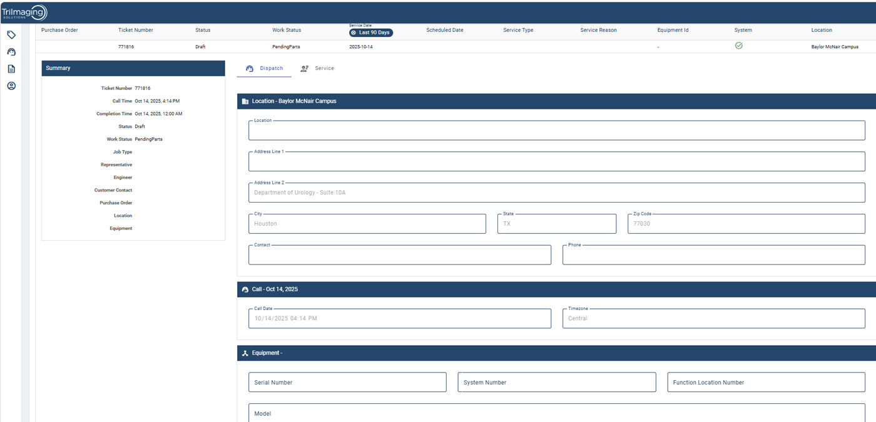Switch to the Service tab

[317, 68]
